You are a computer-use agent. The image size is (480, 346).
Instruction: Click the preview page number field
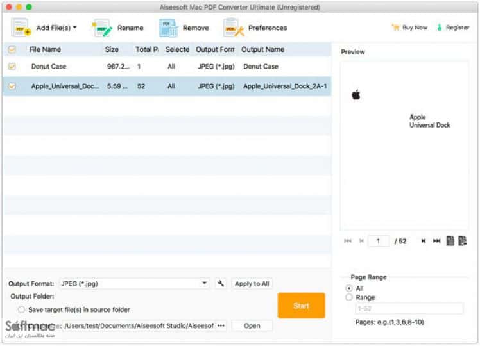pos(379,241)
